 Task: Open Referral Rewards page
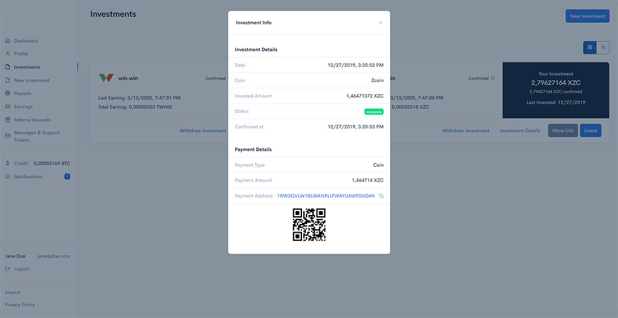(32, 120)
